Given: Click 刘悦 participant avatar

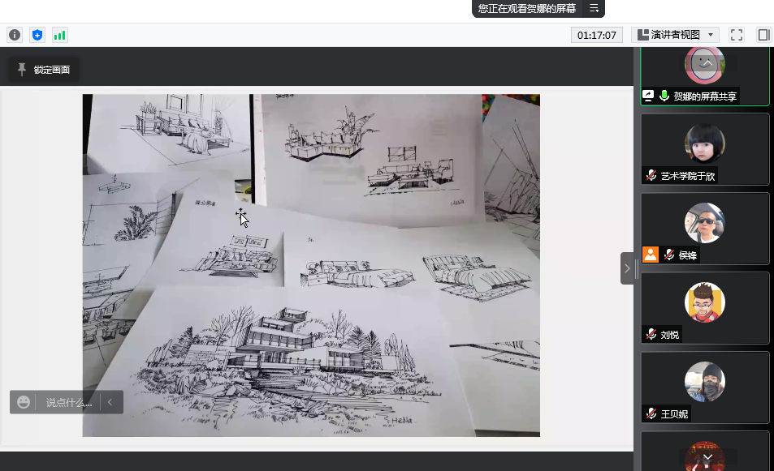Looking at the screenshot, I should coord(704,302).
